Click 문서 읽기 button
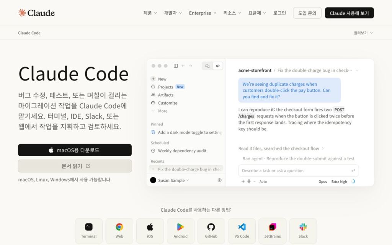This screenshot has height=245, width=392. [x=75, y=166]
